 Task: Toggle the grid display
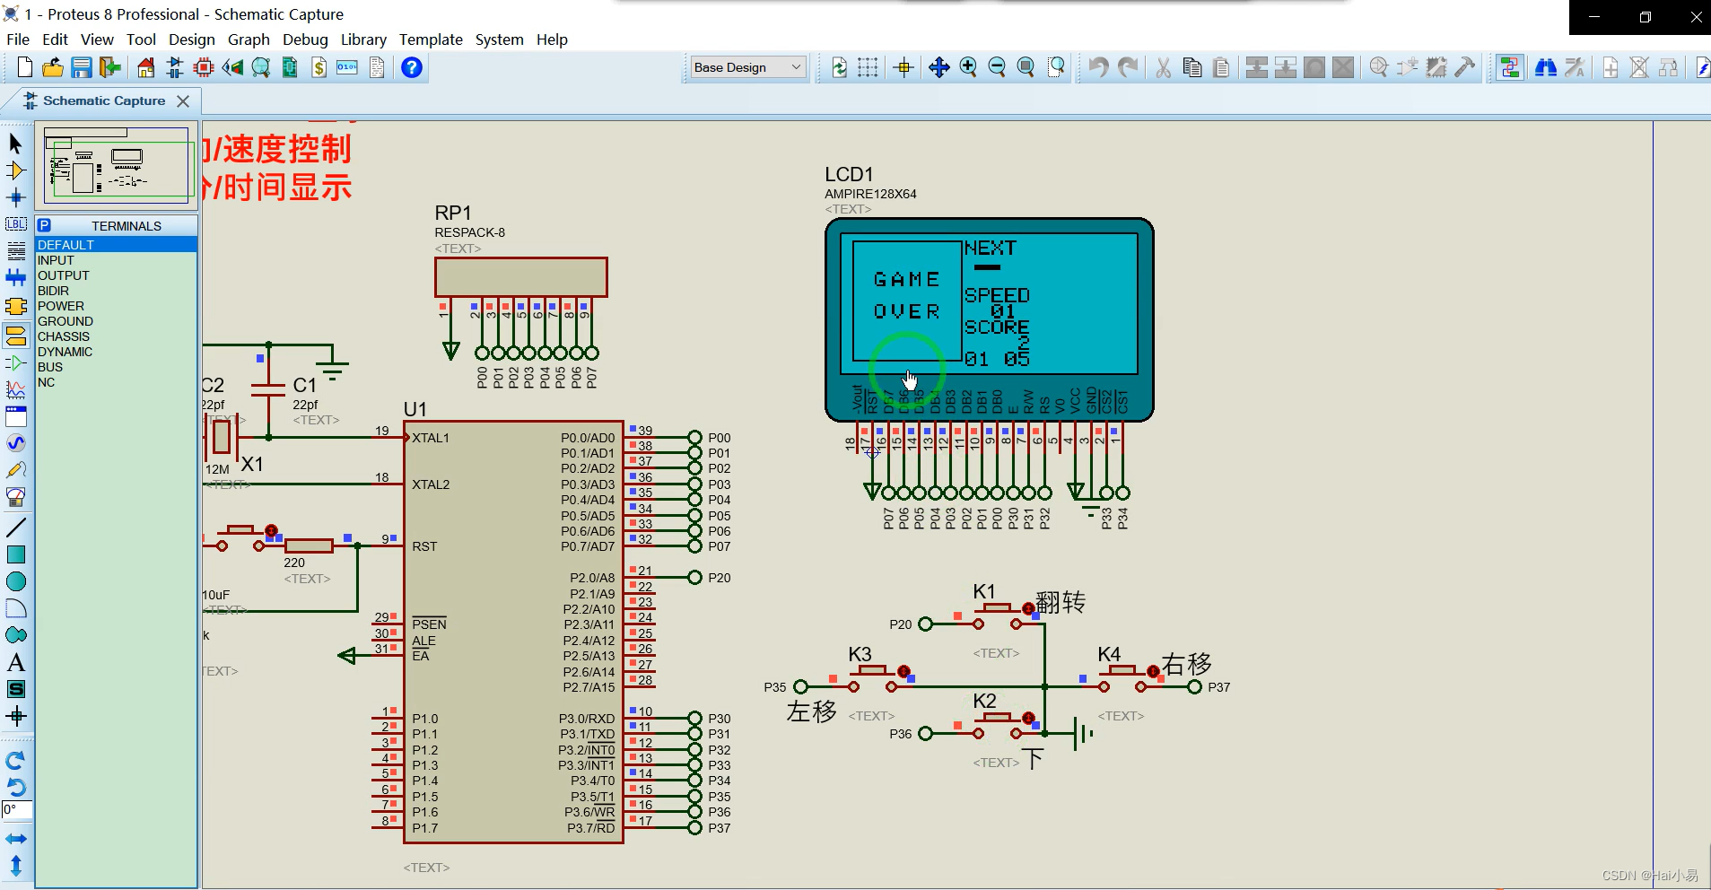868,67
